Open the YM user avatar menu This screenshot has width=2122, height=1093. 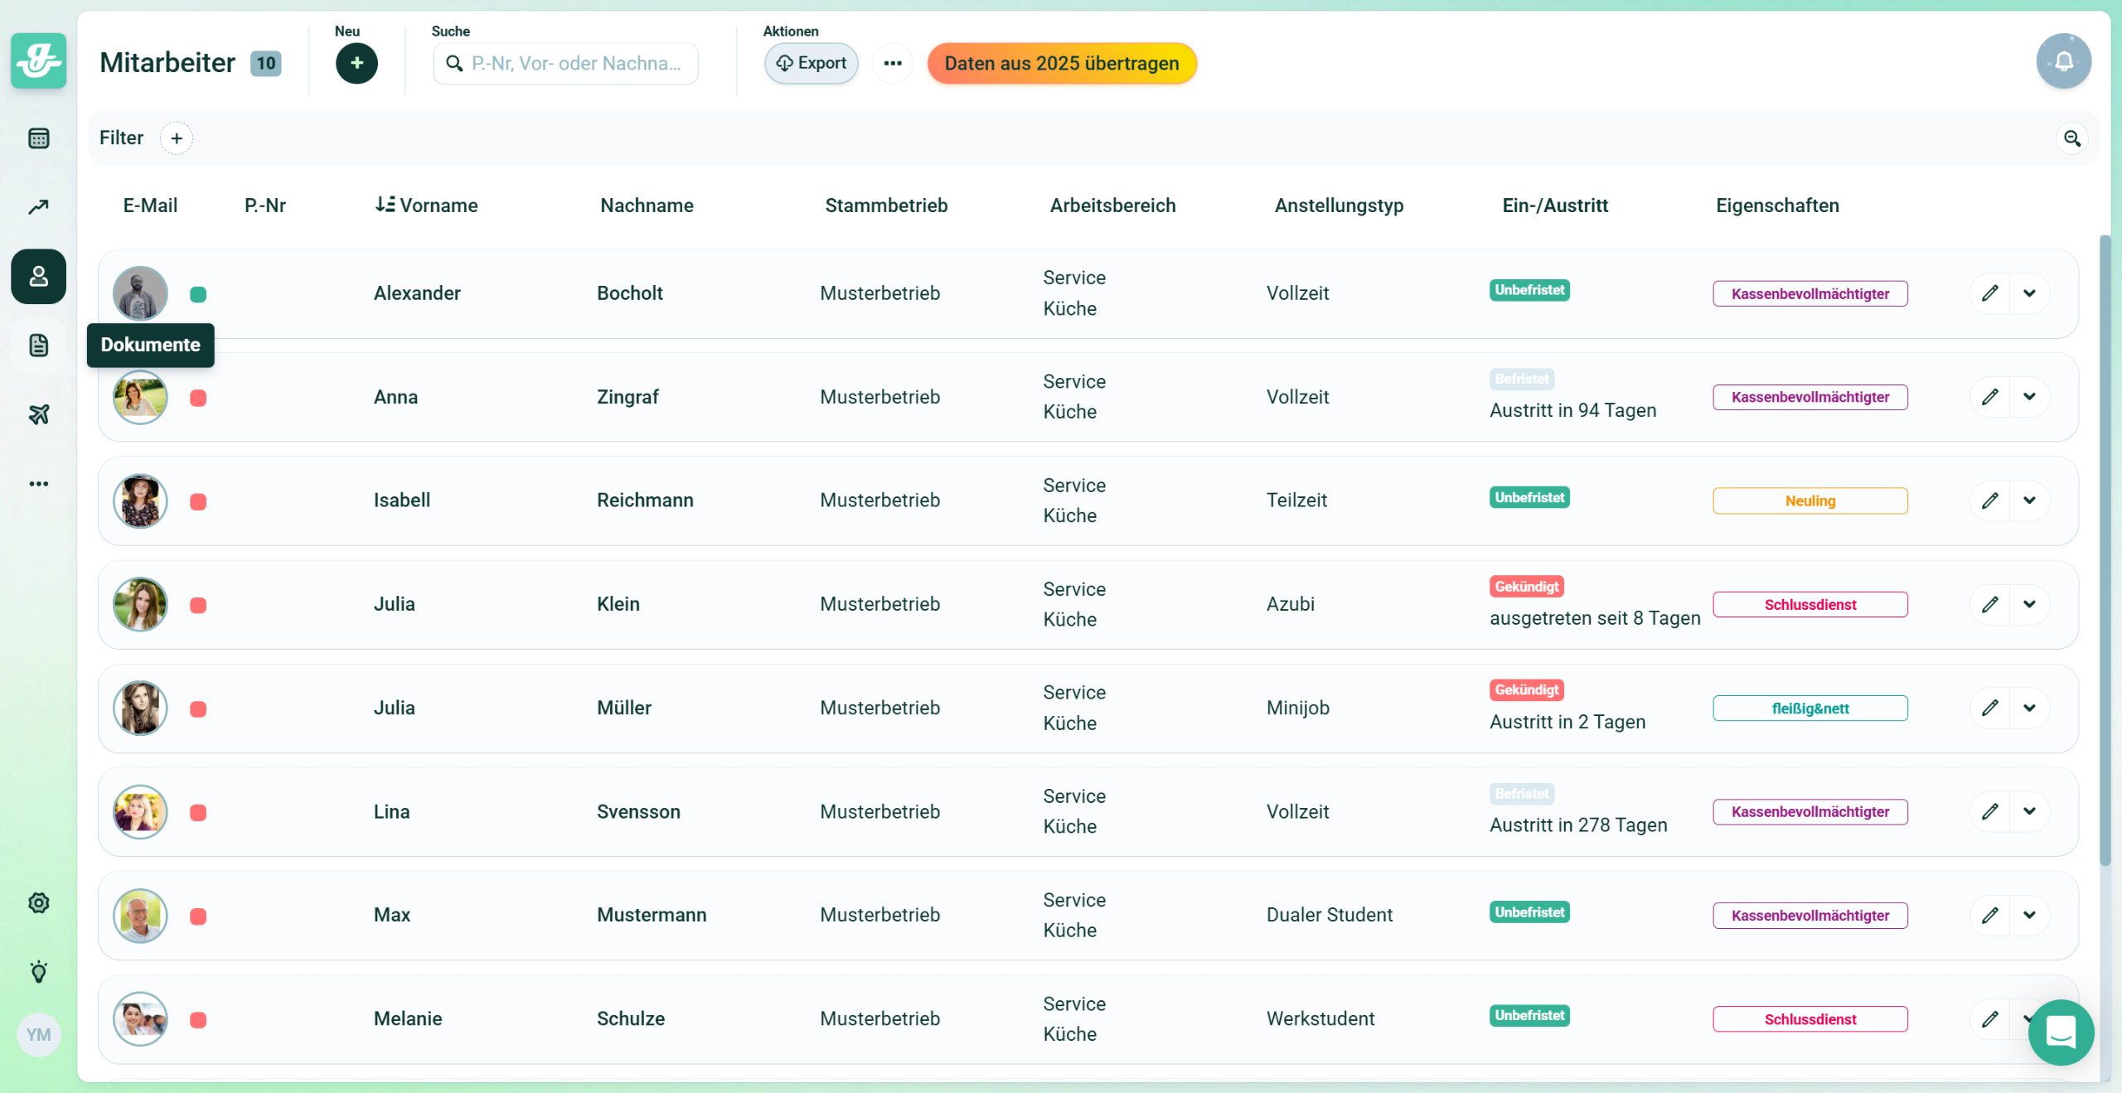[38, 1034]
